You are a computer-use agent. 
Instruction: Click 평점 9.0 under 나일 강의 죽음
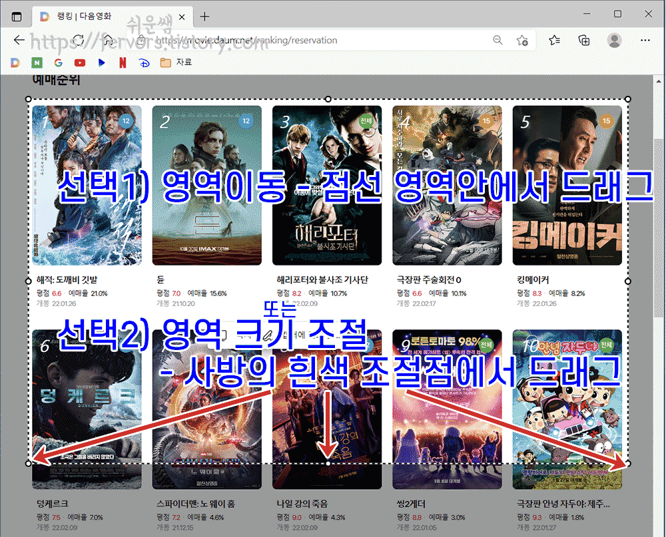coord(289,518)
